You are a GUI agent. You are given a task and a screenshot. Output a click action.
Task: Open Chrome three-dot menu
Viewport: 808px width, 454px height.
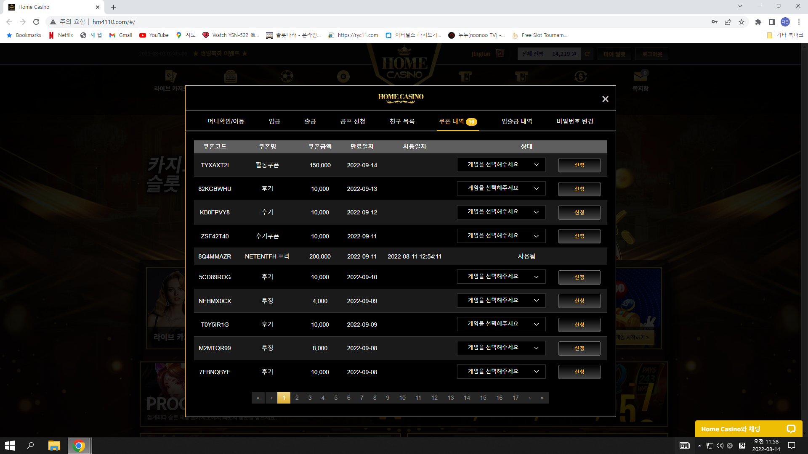pos(799,22)
